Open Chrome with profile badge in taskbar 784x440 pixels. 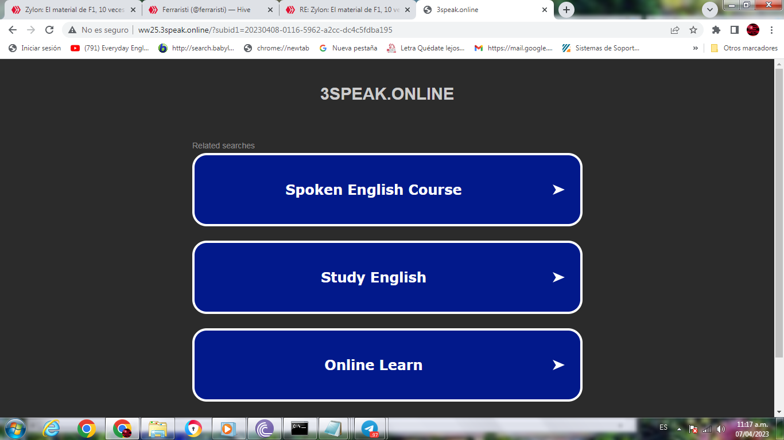click(122, 429)
